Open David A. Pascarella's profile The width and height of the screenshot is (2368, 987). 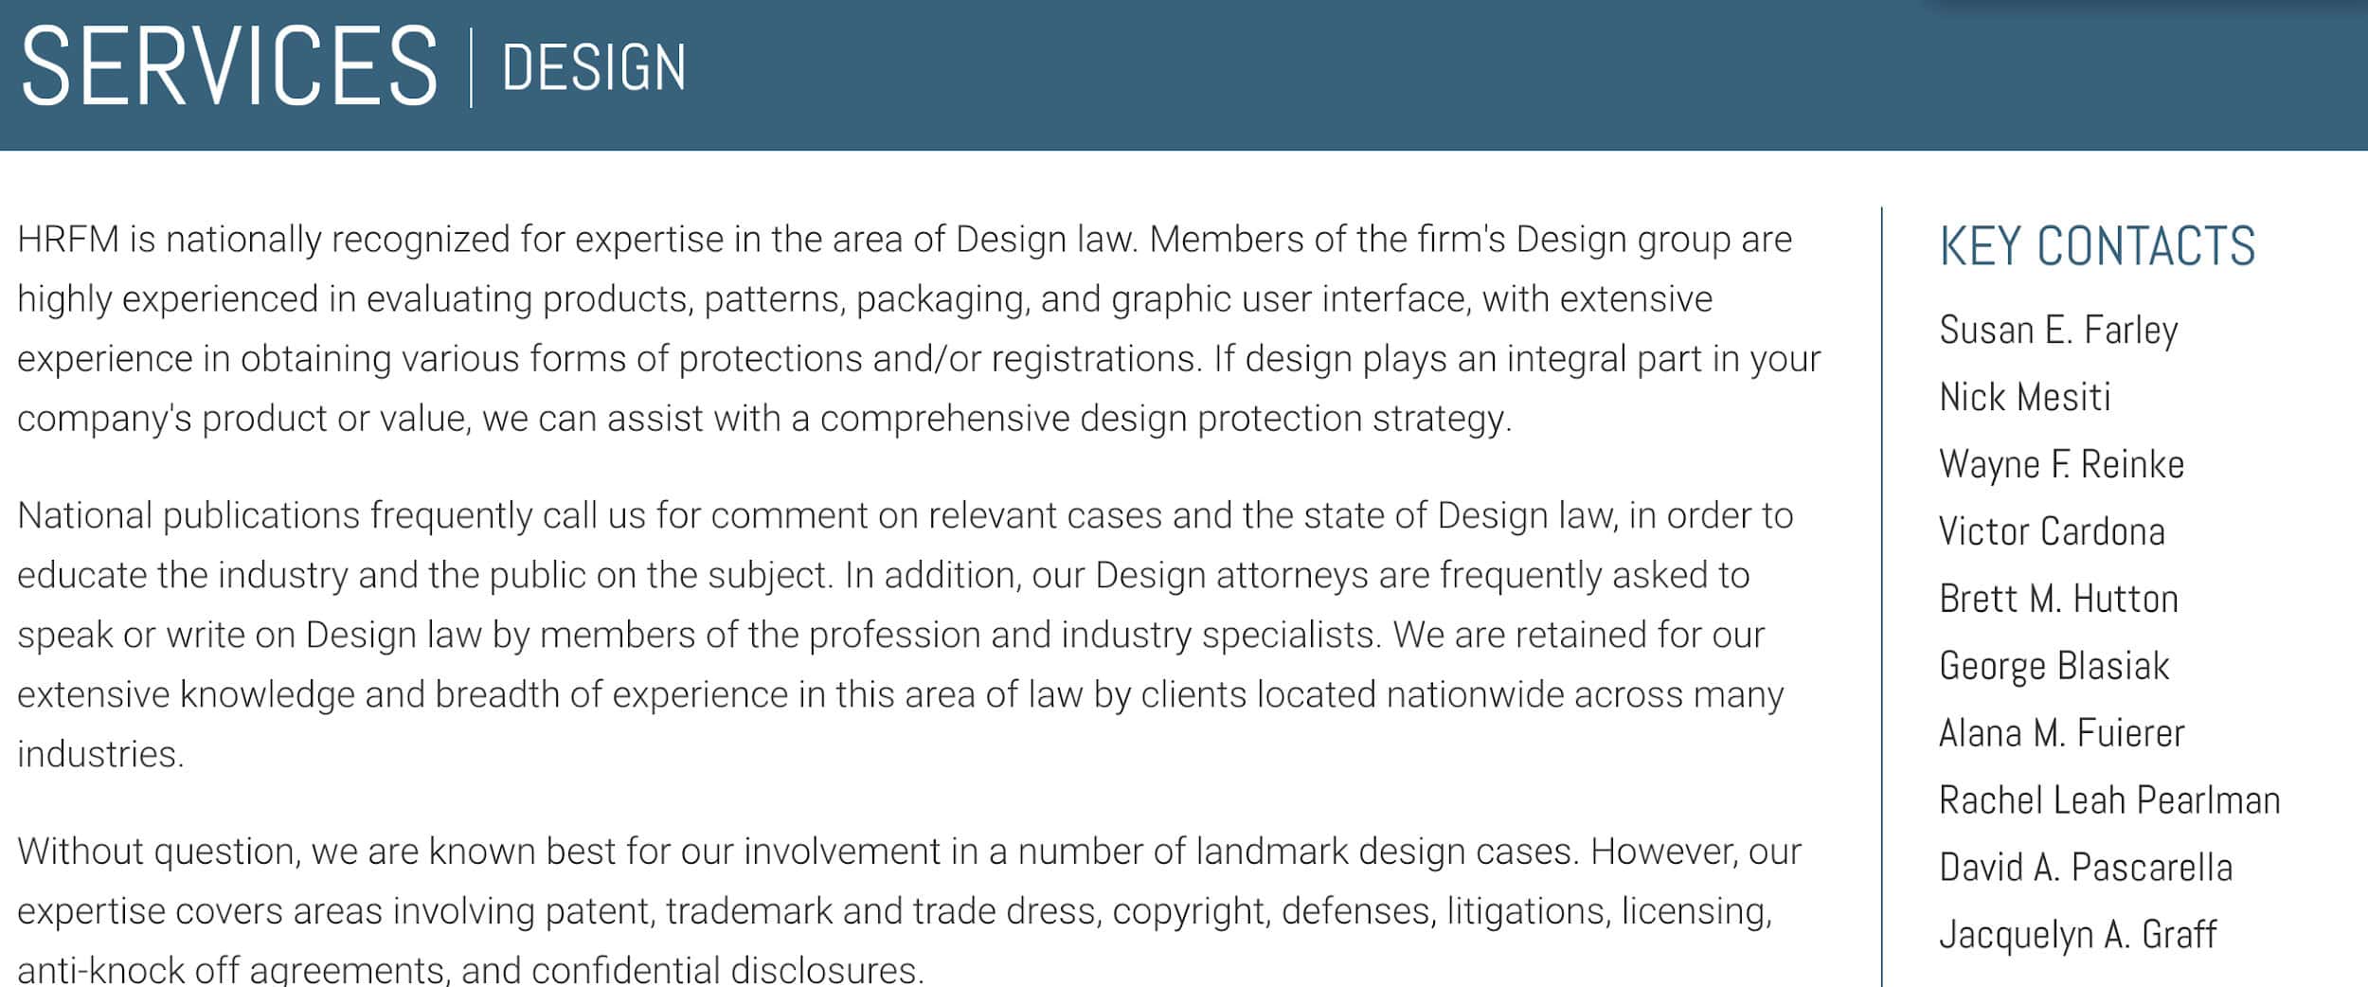coord(2086,868)
